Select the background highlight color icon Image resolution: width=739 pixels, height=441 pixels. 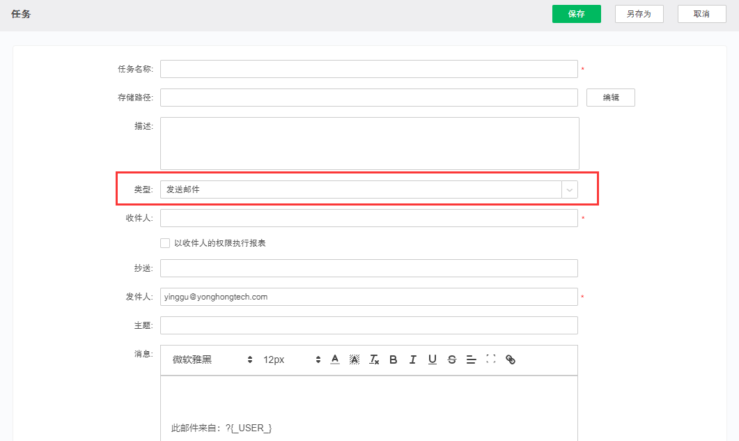coord(354,359)
